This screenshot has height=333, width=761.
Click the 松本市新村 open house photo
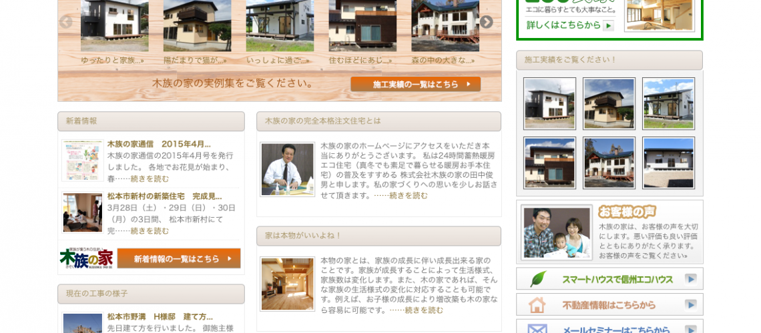point(83,212)
